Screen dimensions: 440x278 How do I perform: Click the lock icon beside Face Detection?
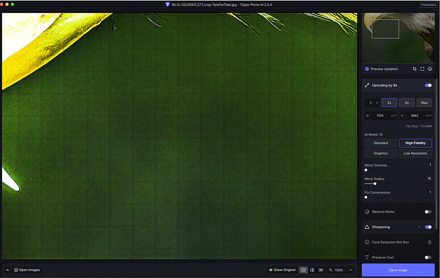click(x=429, y=242)
